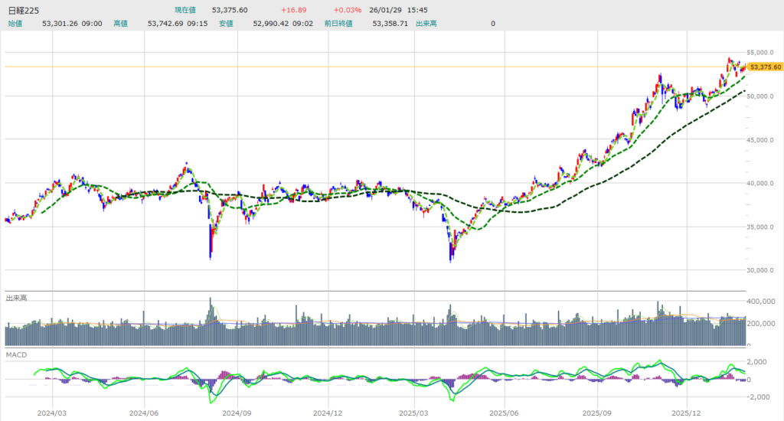The image size is (784, 421).
Task: Click the +16.89 price change value
Action: (x=294, y=11)
